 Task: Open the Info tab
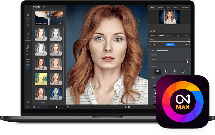tap(168, 7)
